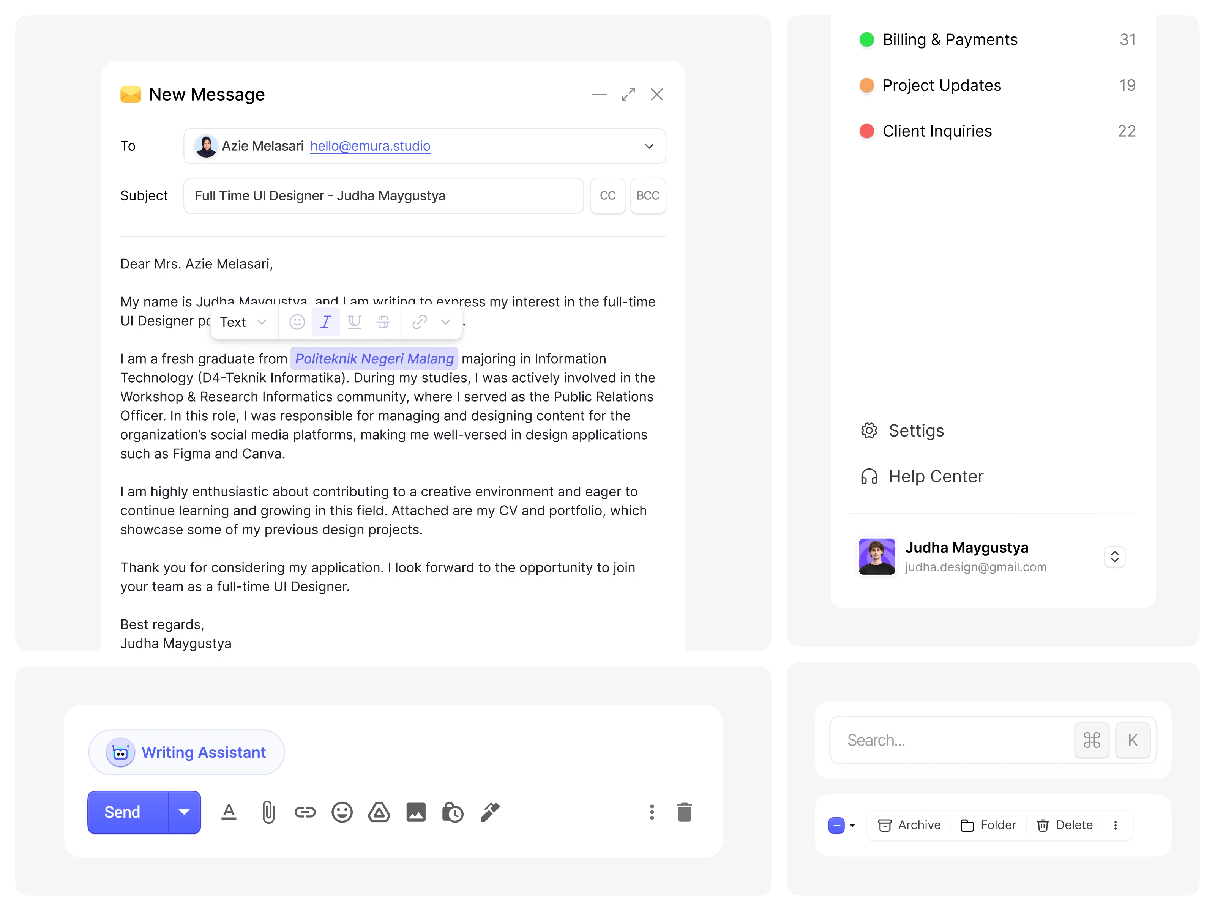Toggle underline formatting in floating toolbar
Viewport: 1215px width, 911px height.
[354, 322]
